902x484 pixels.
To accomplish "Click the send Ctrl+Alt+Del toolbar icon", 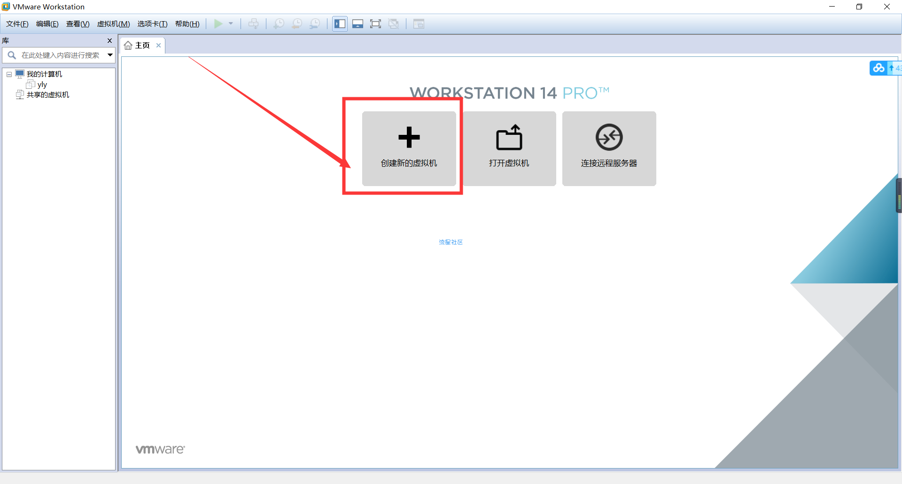I will tap(253, 24).
